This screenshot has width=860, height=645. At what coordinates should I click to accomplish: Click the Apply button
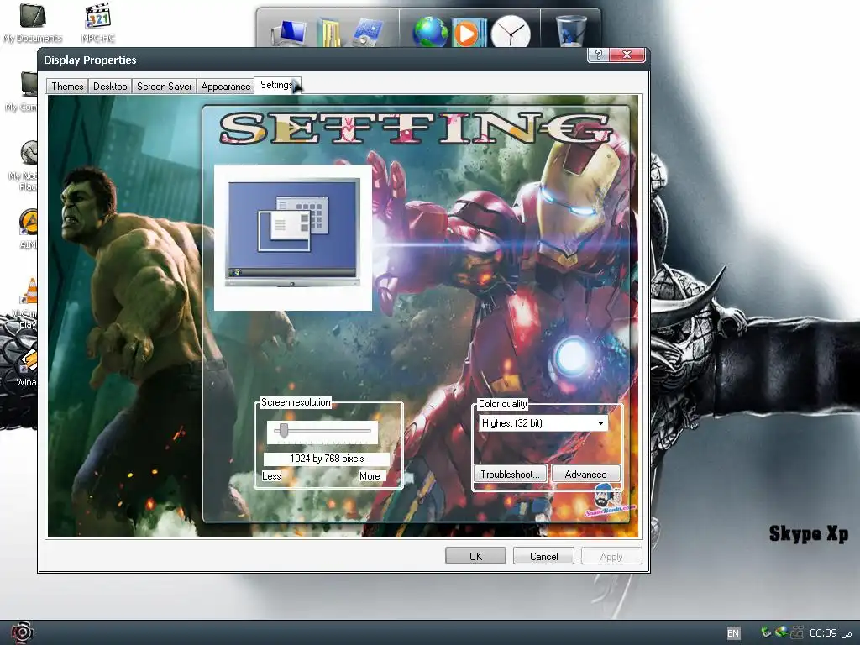point(611,556)
